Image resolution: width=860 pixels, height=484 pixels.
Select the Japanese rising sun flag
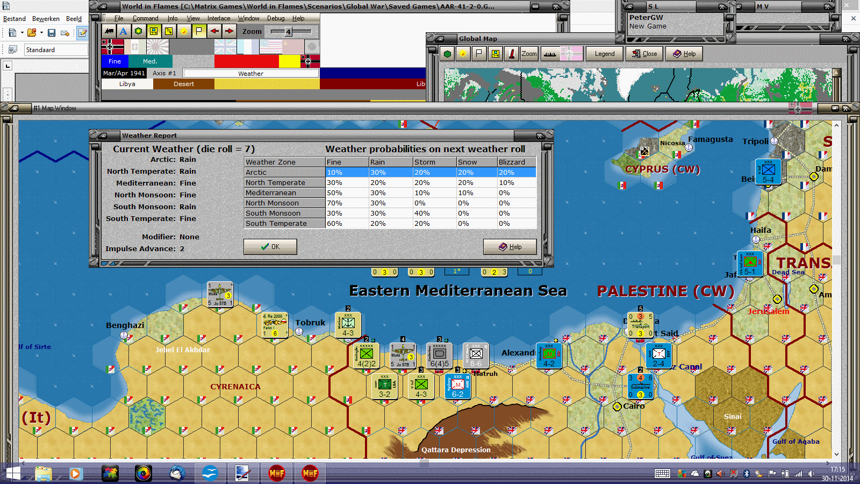[x=157, y=47]
